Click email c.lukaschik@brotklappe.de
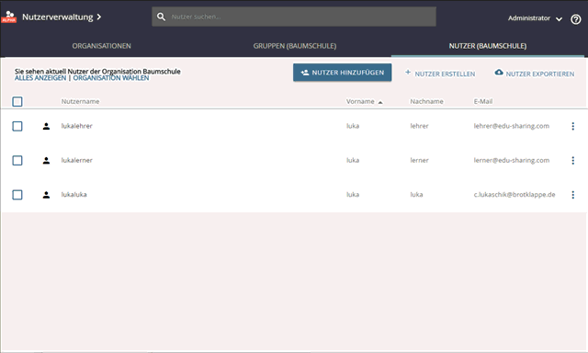588x353 pixels. [x=514, y=194]
